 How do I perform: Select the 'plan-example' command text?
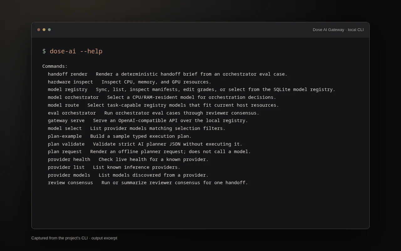click(x=65, y=136)
